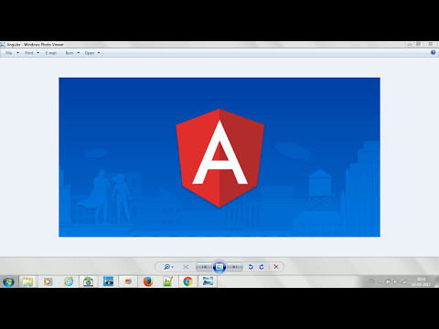Click the green chart app taskbar icon
439x329 pixels.
coord(168,281)
